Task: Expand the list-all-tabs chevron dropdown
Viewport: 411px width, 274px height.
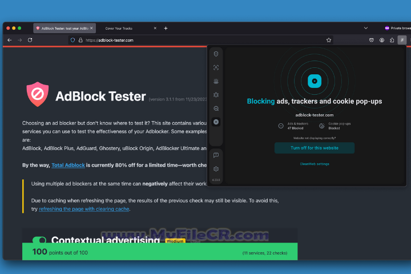Action: [x=366, y=28]
